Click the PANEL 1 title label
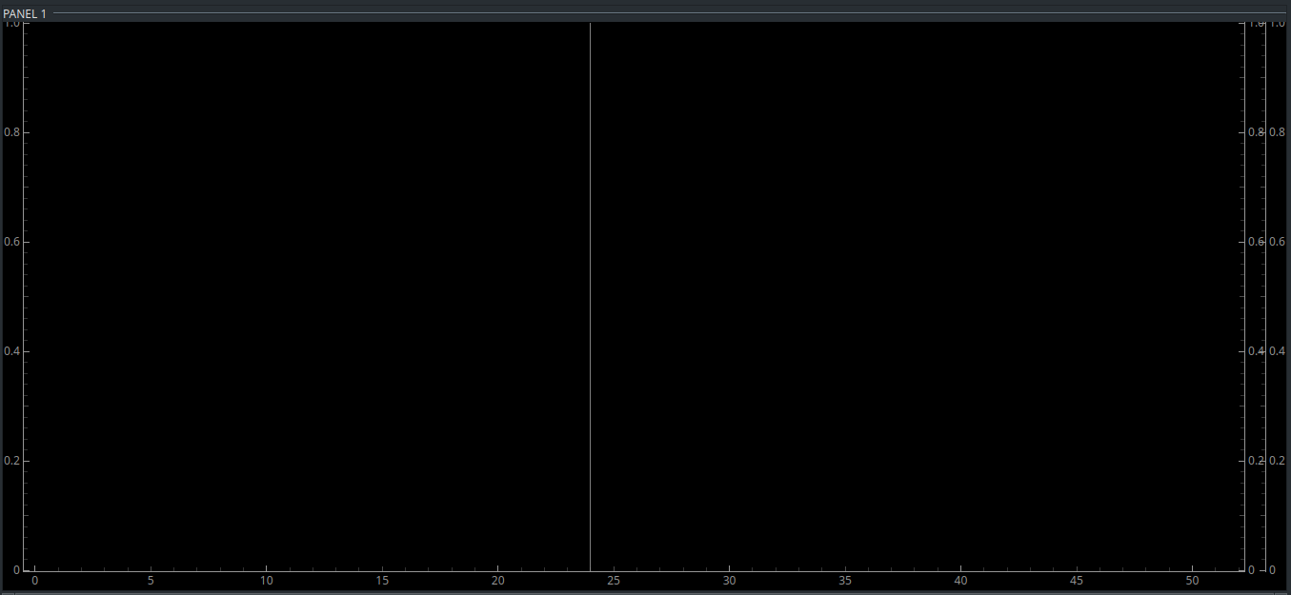1291x595 pixels. pyautogui.click(x=25, y=13)
